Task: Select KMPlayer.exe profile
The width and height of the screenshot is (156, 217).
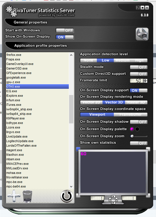Action: click(x=37, y=119)
